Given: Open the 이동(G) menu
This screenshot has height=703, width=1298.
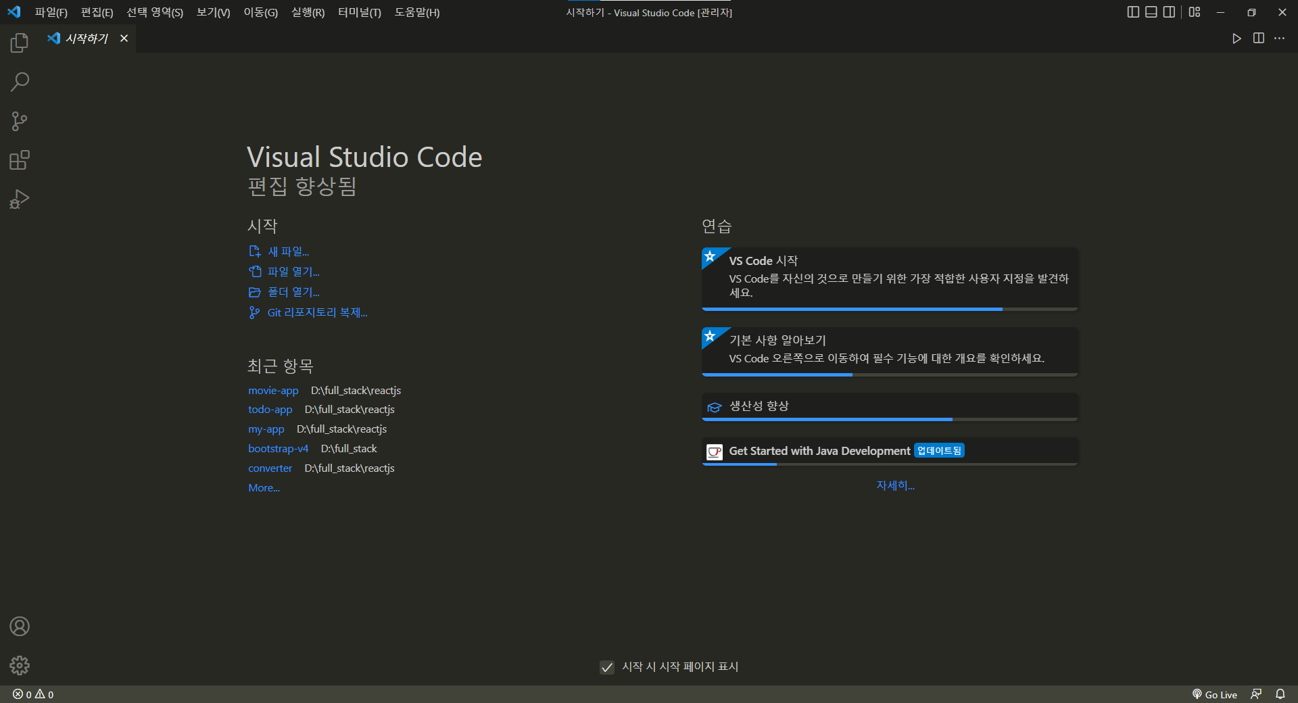Looking at the screenshot, I should click(261, 12).
